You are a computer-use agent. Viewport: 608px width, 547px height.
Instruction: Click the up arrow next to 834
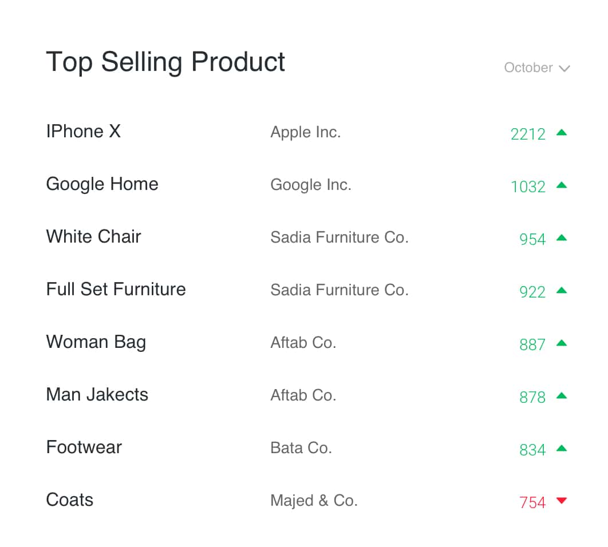(x=562, y=449)
